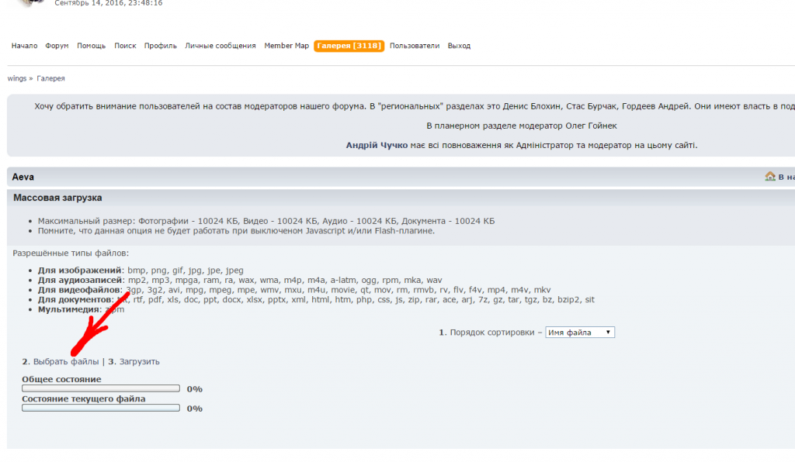Image resolution: width=795 pixels, height=462 pixels.
Task: Click the Выбрать файлы link
Action: [66, 362]
